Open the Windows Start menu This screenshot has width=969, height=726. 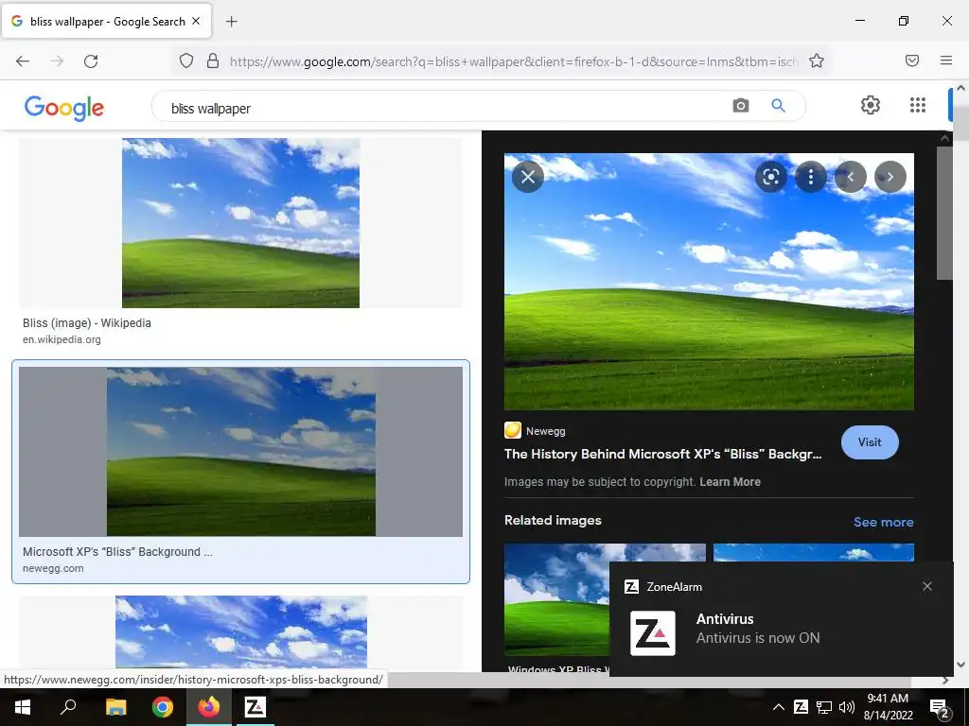coord(23,707)
